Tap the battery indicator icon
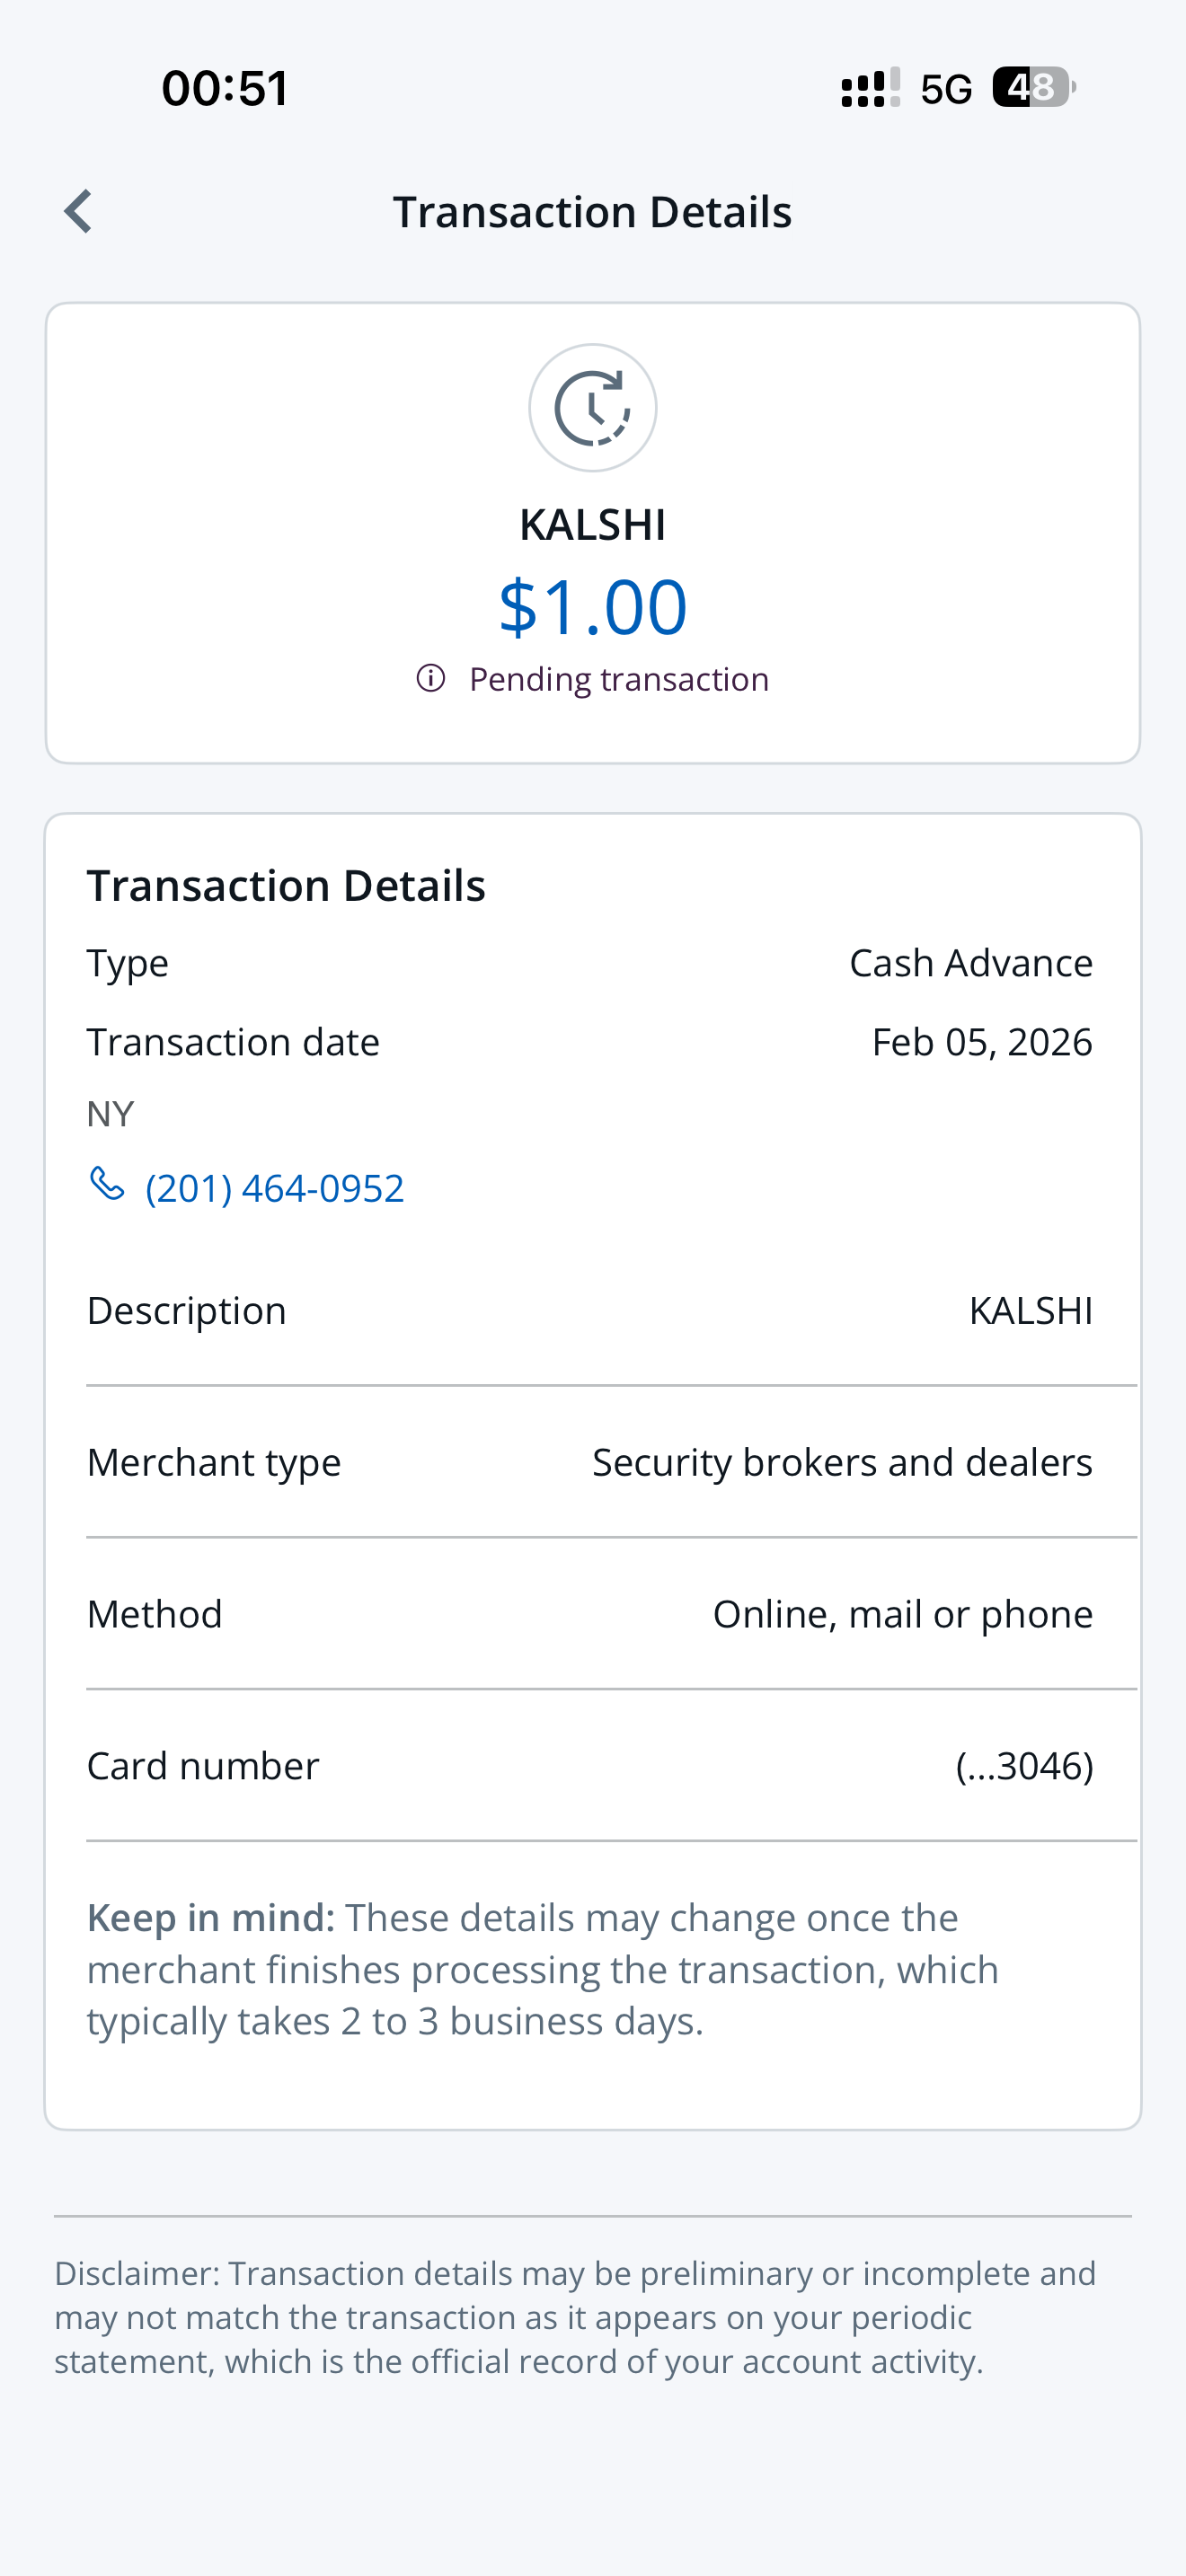The height and width of the screenshot is (2576, 1186). [1033, 88]
